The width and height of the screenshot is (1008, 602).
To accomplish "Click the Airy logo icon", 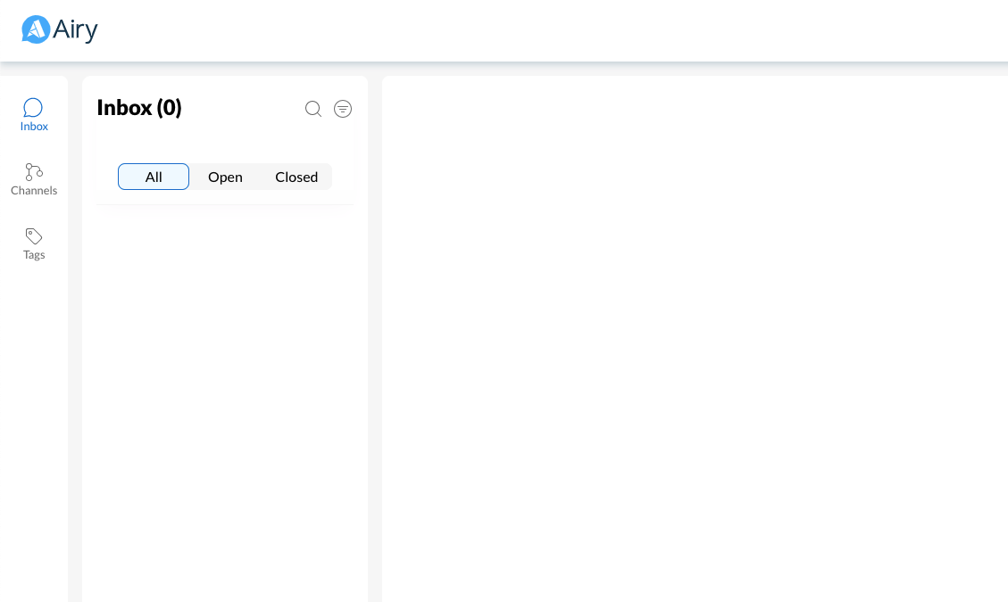I will [x=36, y=29].
